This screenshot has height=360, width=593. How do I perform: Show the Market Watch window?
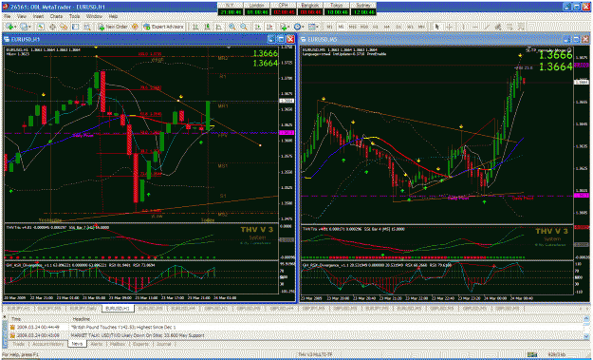(41, 27)
